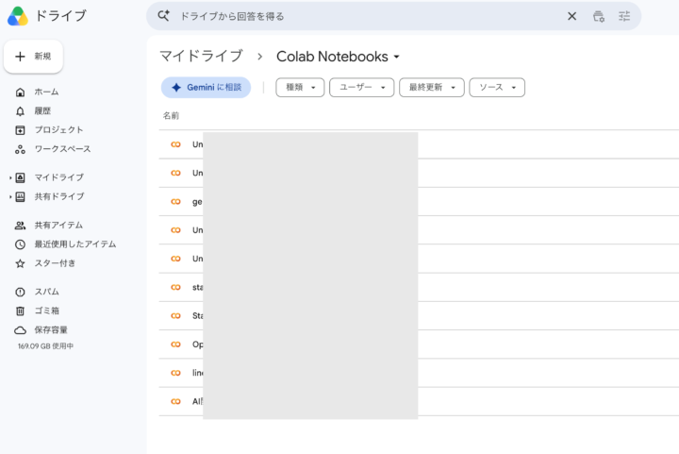Click Colab icon of row starting 'ge'
679x454 pixels.
coord(175,201)
